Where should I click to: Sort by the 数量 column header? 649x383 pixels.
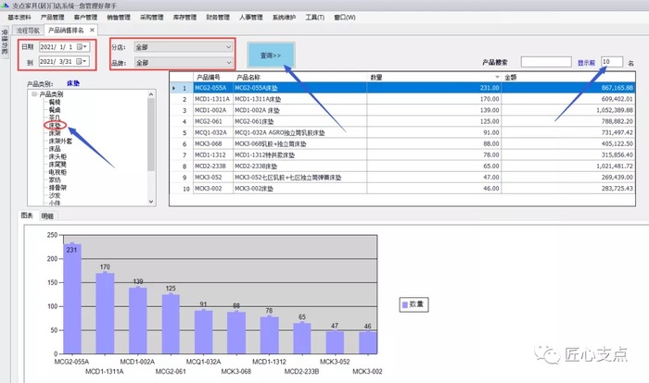pos(434,77)
